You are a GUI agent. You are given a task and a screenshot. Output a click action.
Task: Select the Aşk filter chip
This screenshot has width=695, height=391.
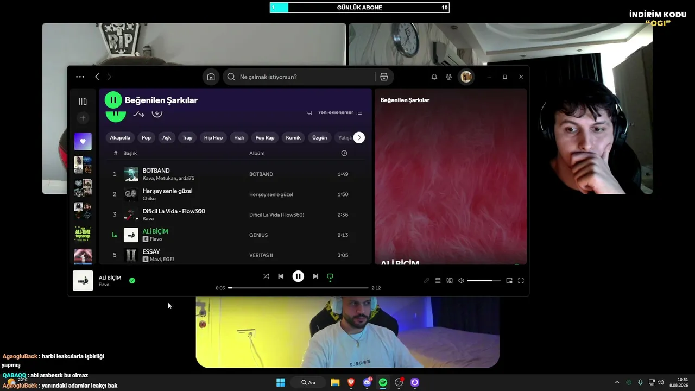pos(167,137)
